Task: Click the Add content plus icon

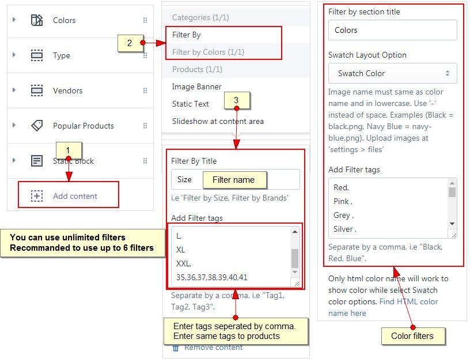Action: 37,196
